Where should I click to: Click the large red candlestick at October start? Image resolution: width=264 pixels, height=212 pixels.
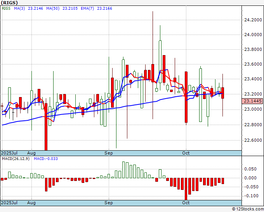click(x=186, y=97)
